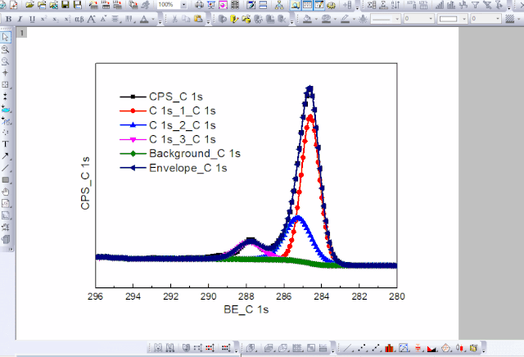Select the Zoom In tool
524x357 pixels.
click(6, 49)
